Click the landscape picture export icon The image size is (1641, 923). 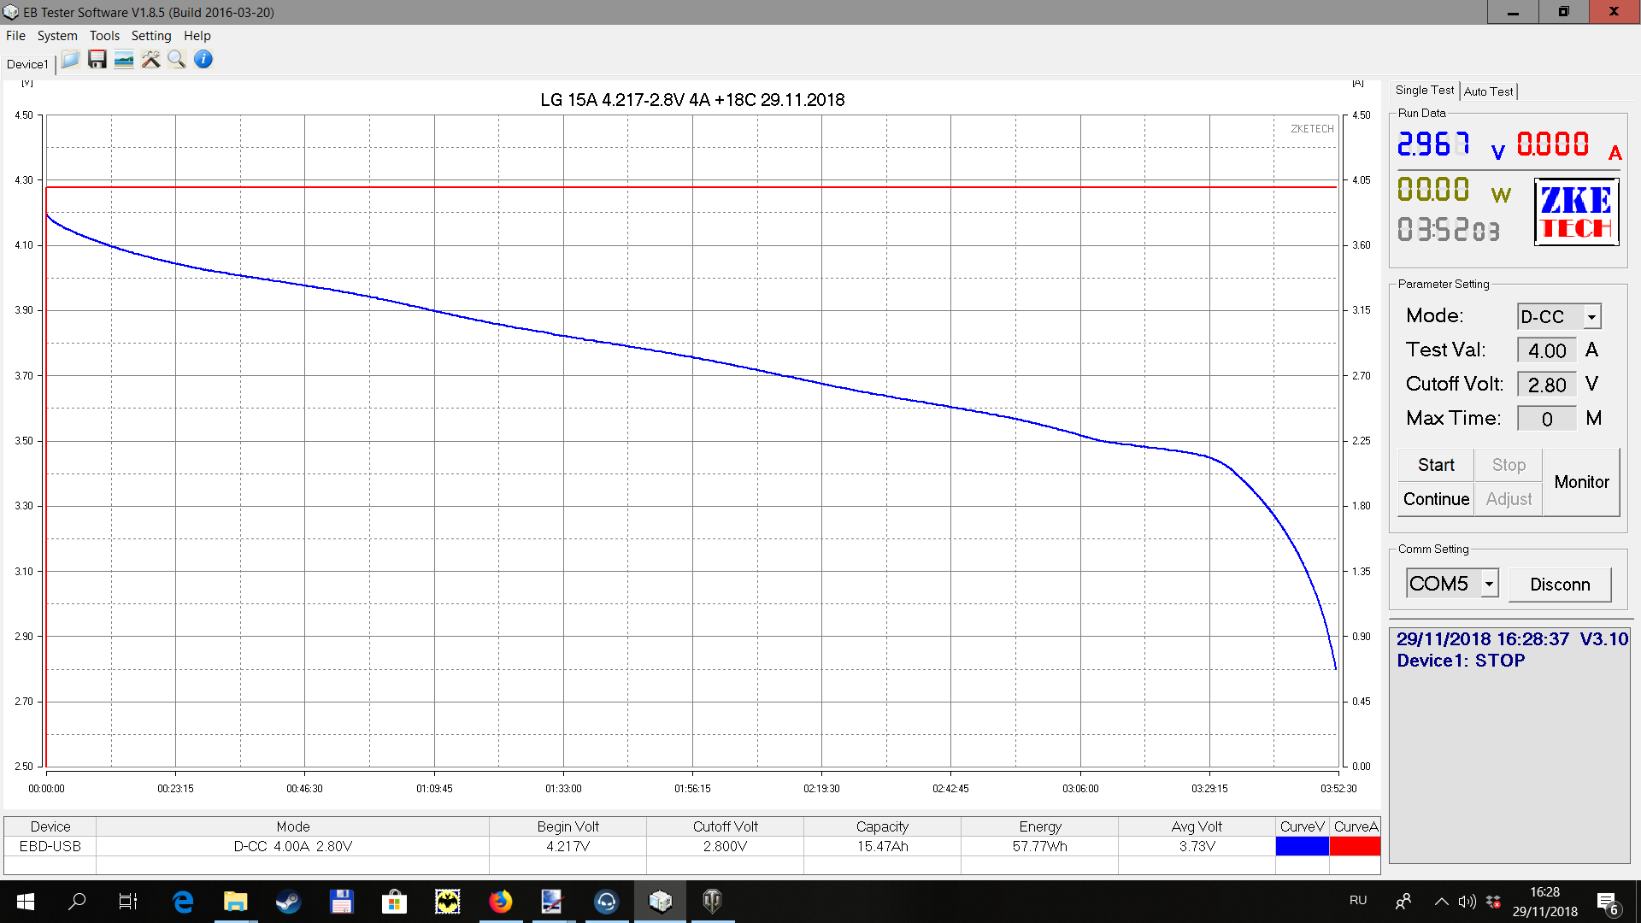tap(124, 60)
